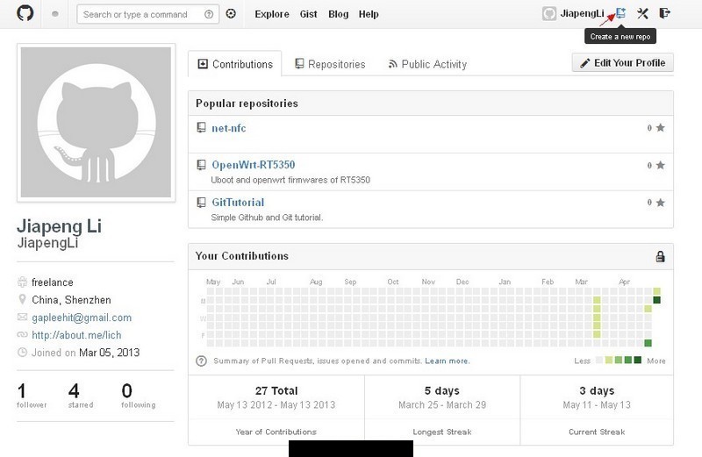Click the envelope icon beside email address
Screen dimensions: 702x457
(x=22, y=317)
